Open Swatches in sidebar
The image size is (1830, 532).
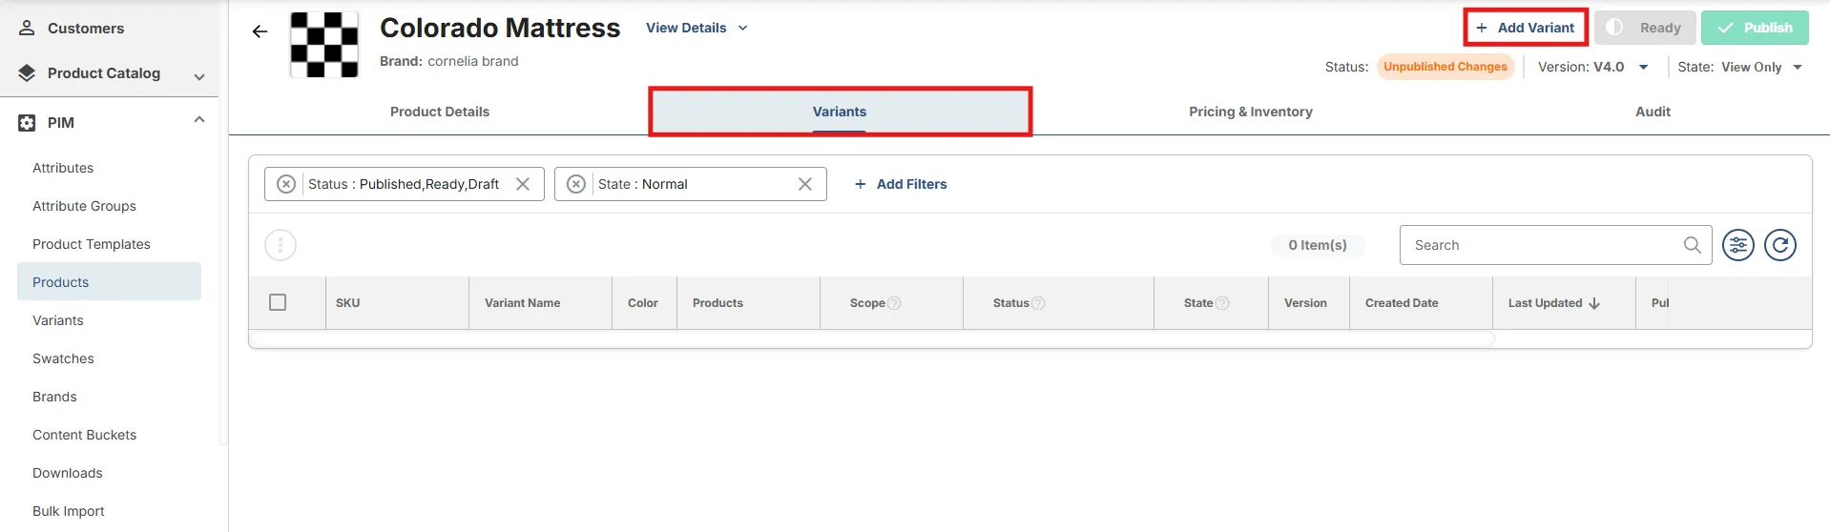(x=63, y=358)
